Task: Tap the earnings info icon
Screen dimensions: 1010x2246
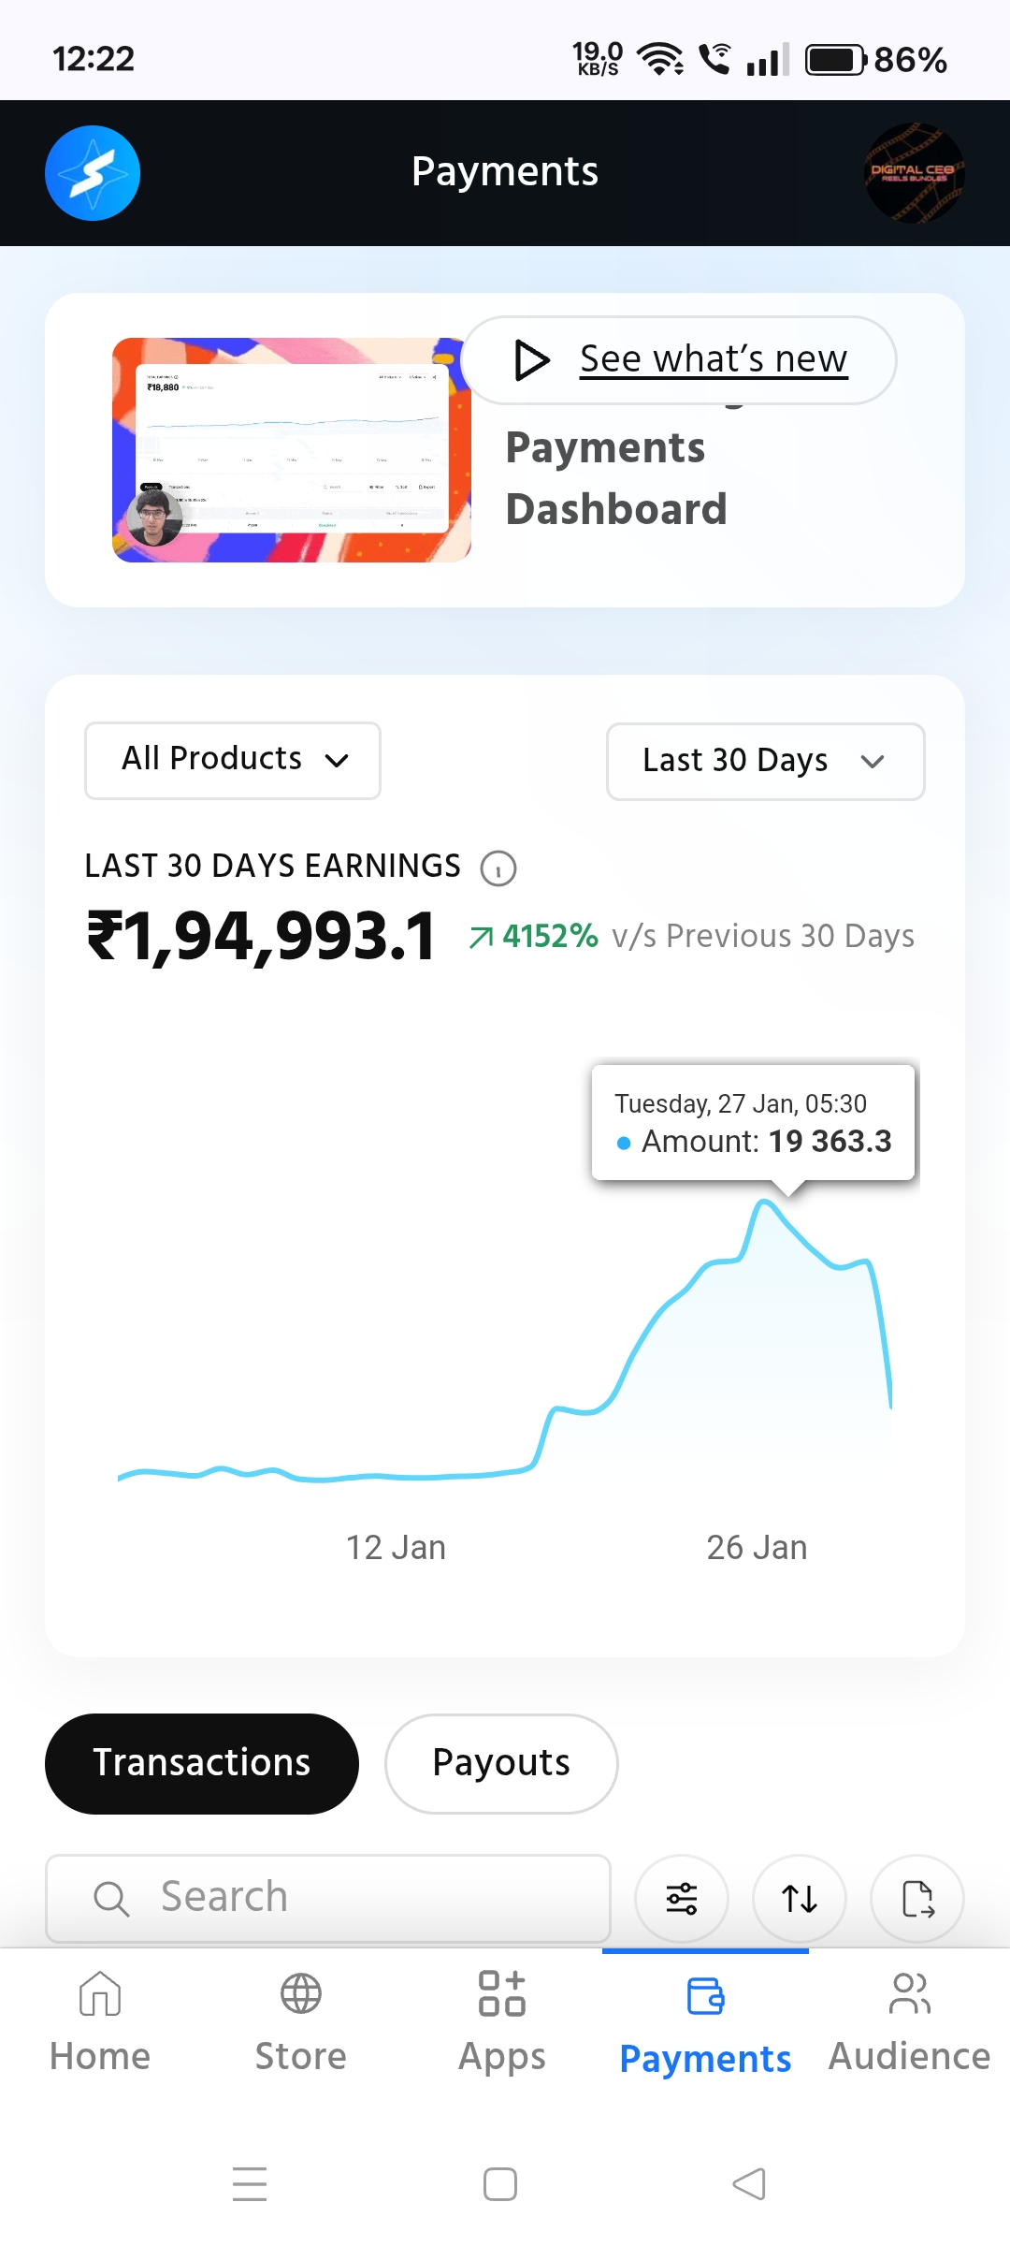Action: [498, 868]
